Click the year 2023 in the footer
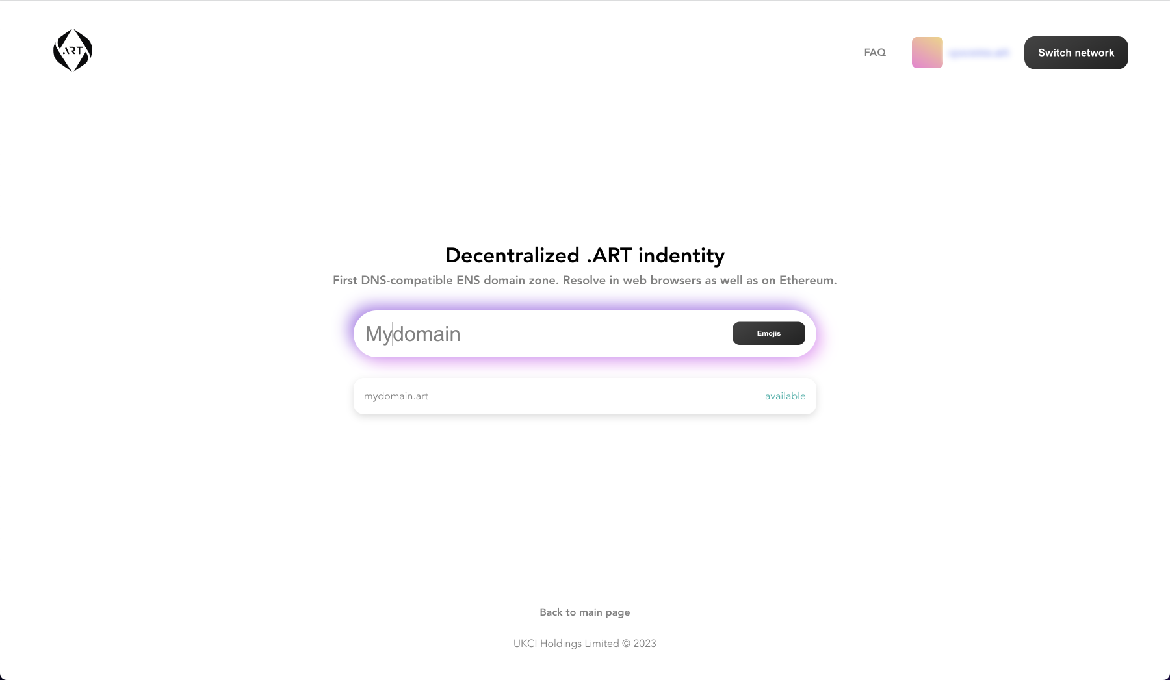This screenshot has height=680, width=1170. [645, 644]
